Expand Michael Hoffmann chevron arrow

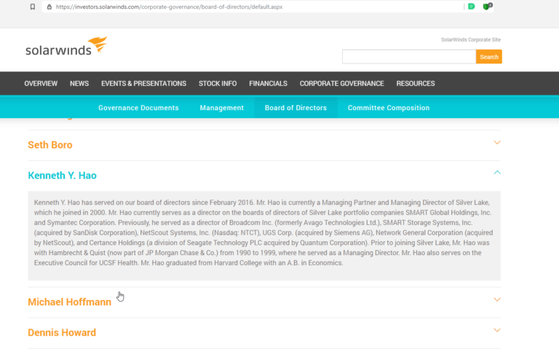(x=497, y=299)
